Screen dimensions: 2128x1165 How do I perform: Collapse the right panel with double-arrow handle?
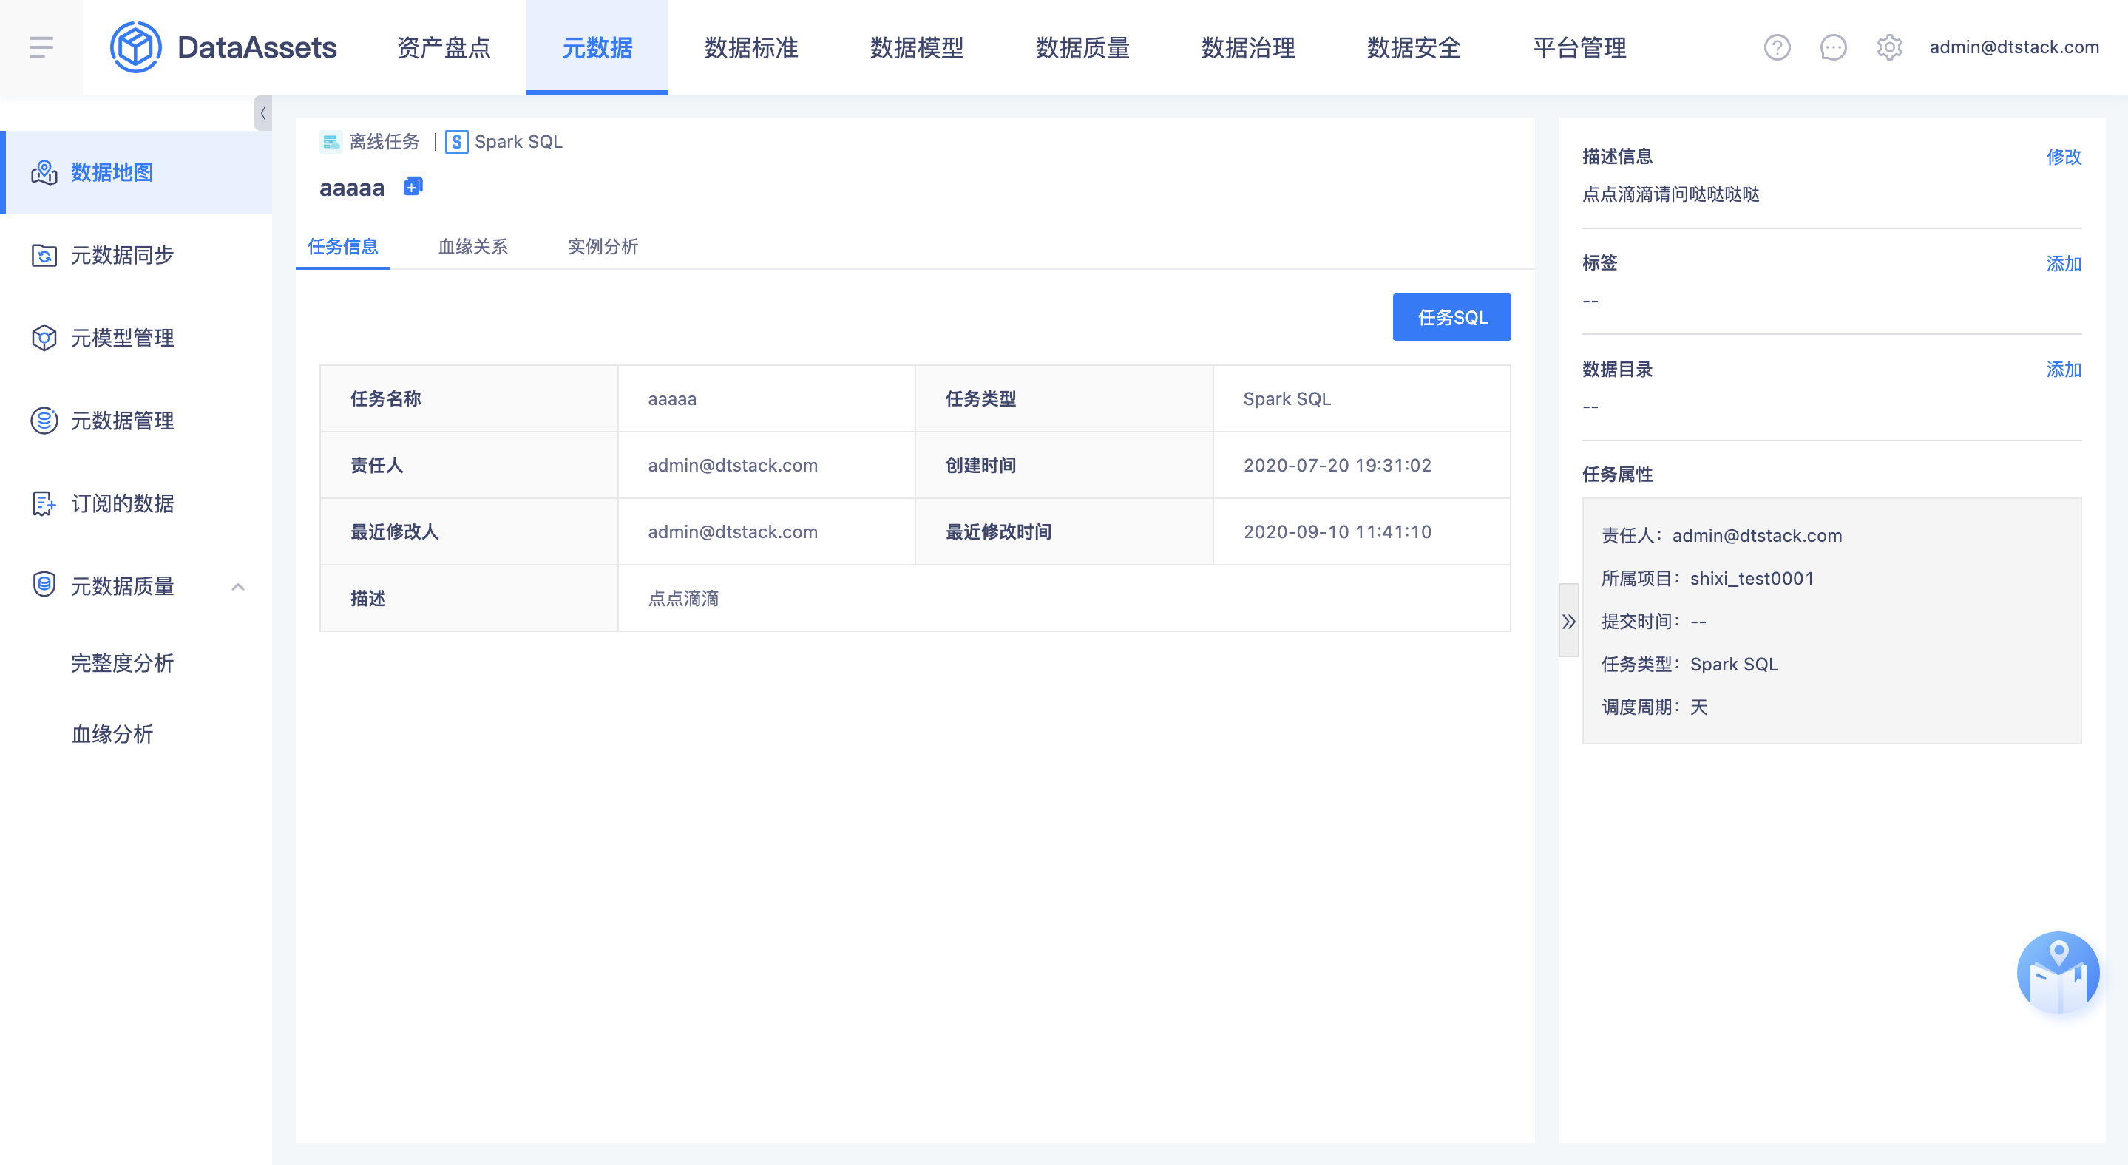point(1569,621)
